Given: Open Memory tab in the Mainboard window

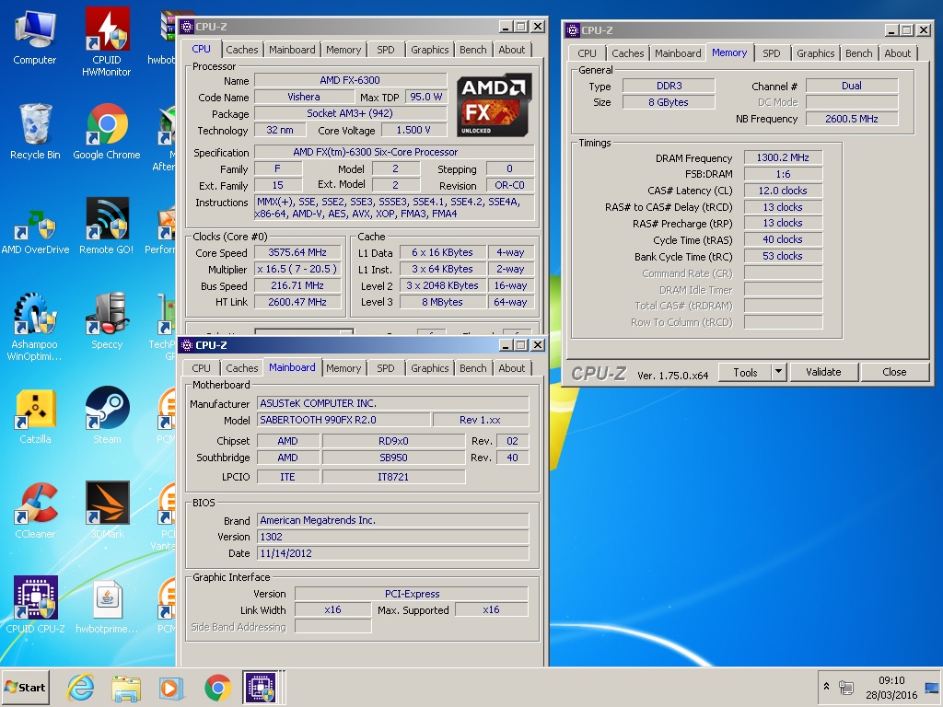Looking at the screenshot, I should 343,368.
